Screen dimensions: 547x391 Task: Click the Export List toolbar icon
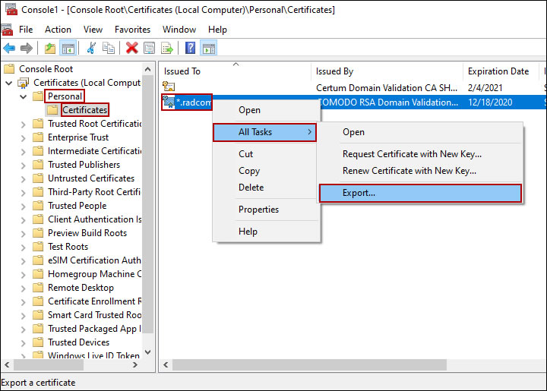tap(166, 49)
